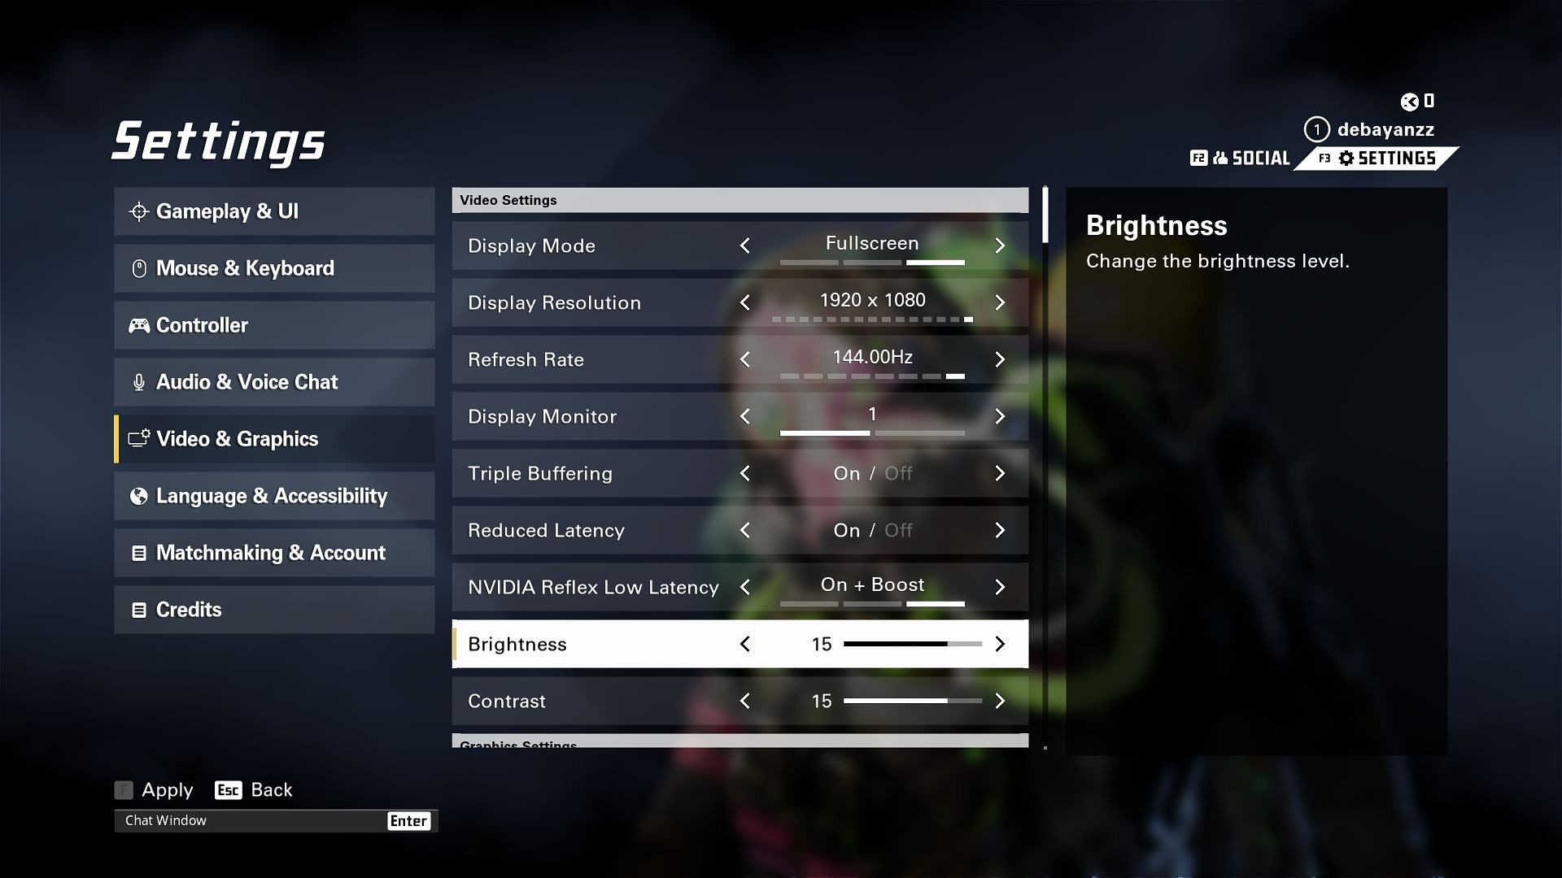This screenshot has height=878, width=1562.
Task: Expand Display Mode options with right arrow
Action: point(997,246)
